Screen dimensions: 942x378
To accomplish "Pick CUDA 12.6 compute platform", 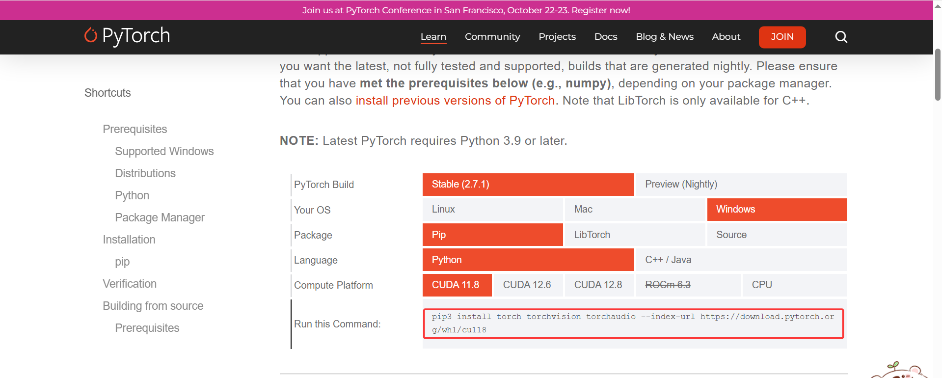I will (528, 285).
